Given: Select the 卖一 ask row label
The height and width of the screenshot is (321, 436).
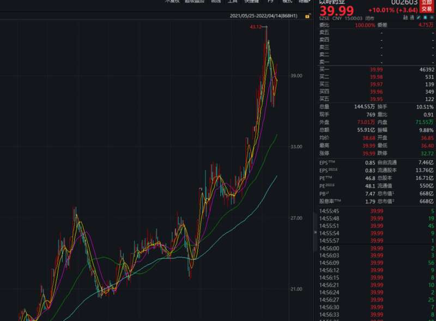Looking at the screenshot, I should click(324, 62).
